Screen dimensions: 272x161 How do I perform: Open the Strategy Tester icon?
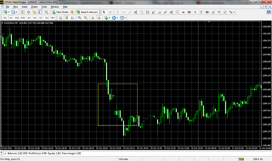point(46,12)
